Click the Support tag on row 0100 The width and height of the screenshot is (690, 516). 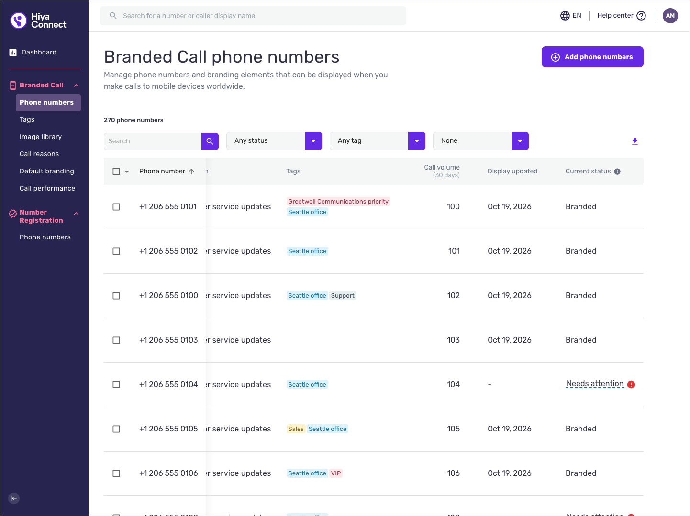pos(343,296)
